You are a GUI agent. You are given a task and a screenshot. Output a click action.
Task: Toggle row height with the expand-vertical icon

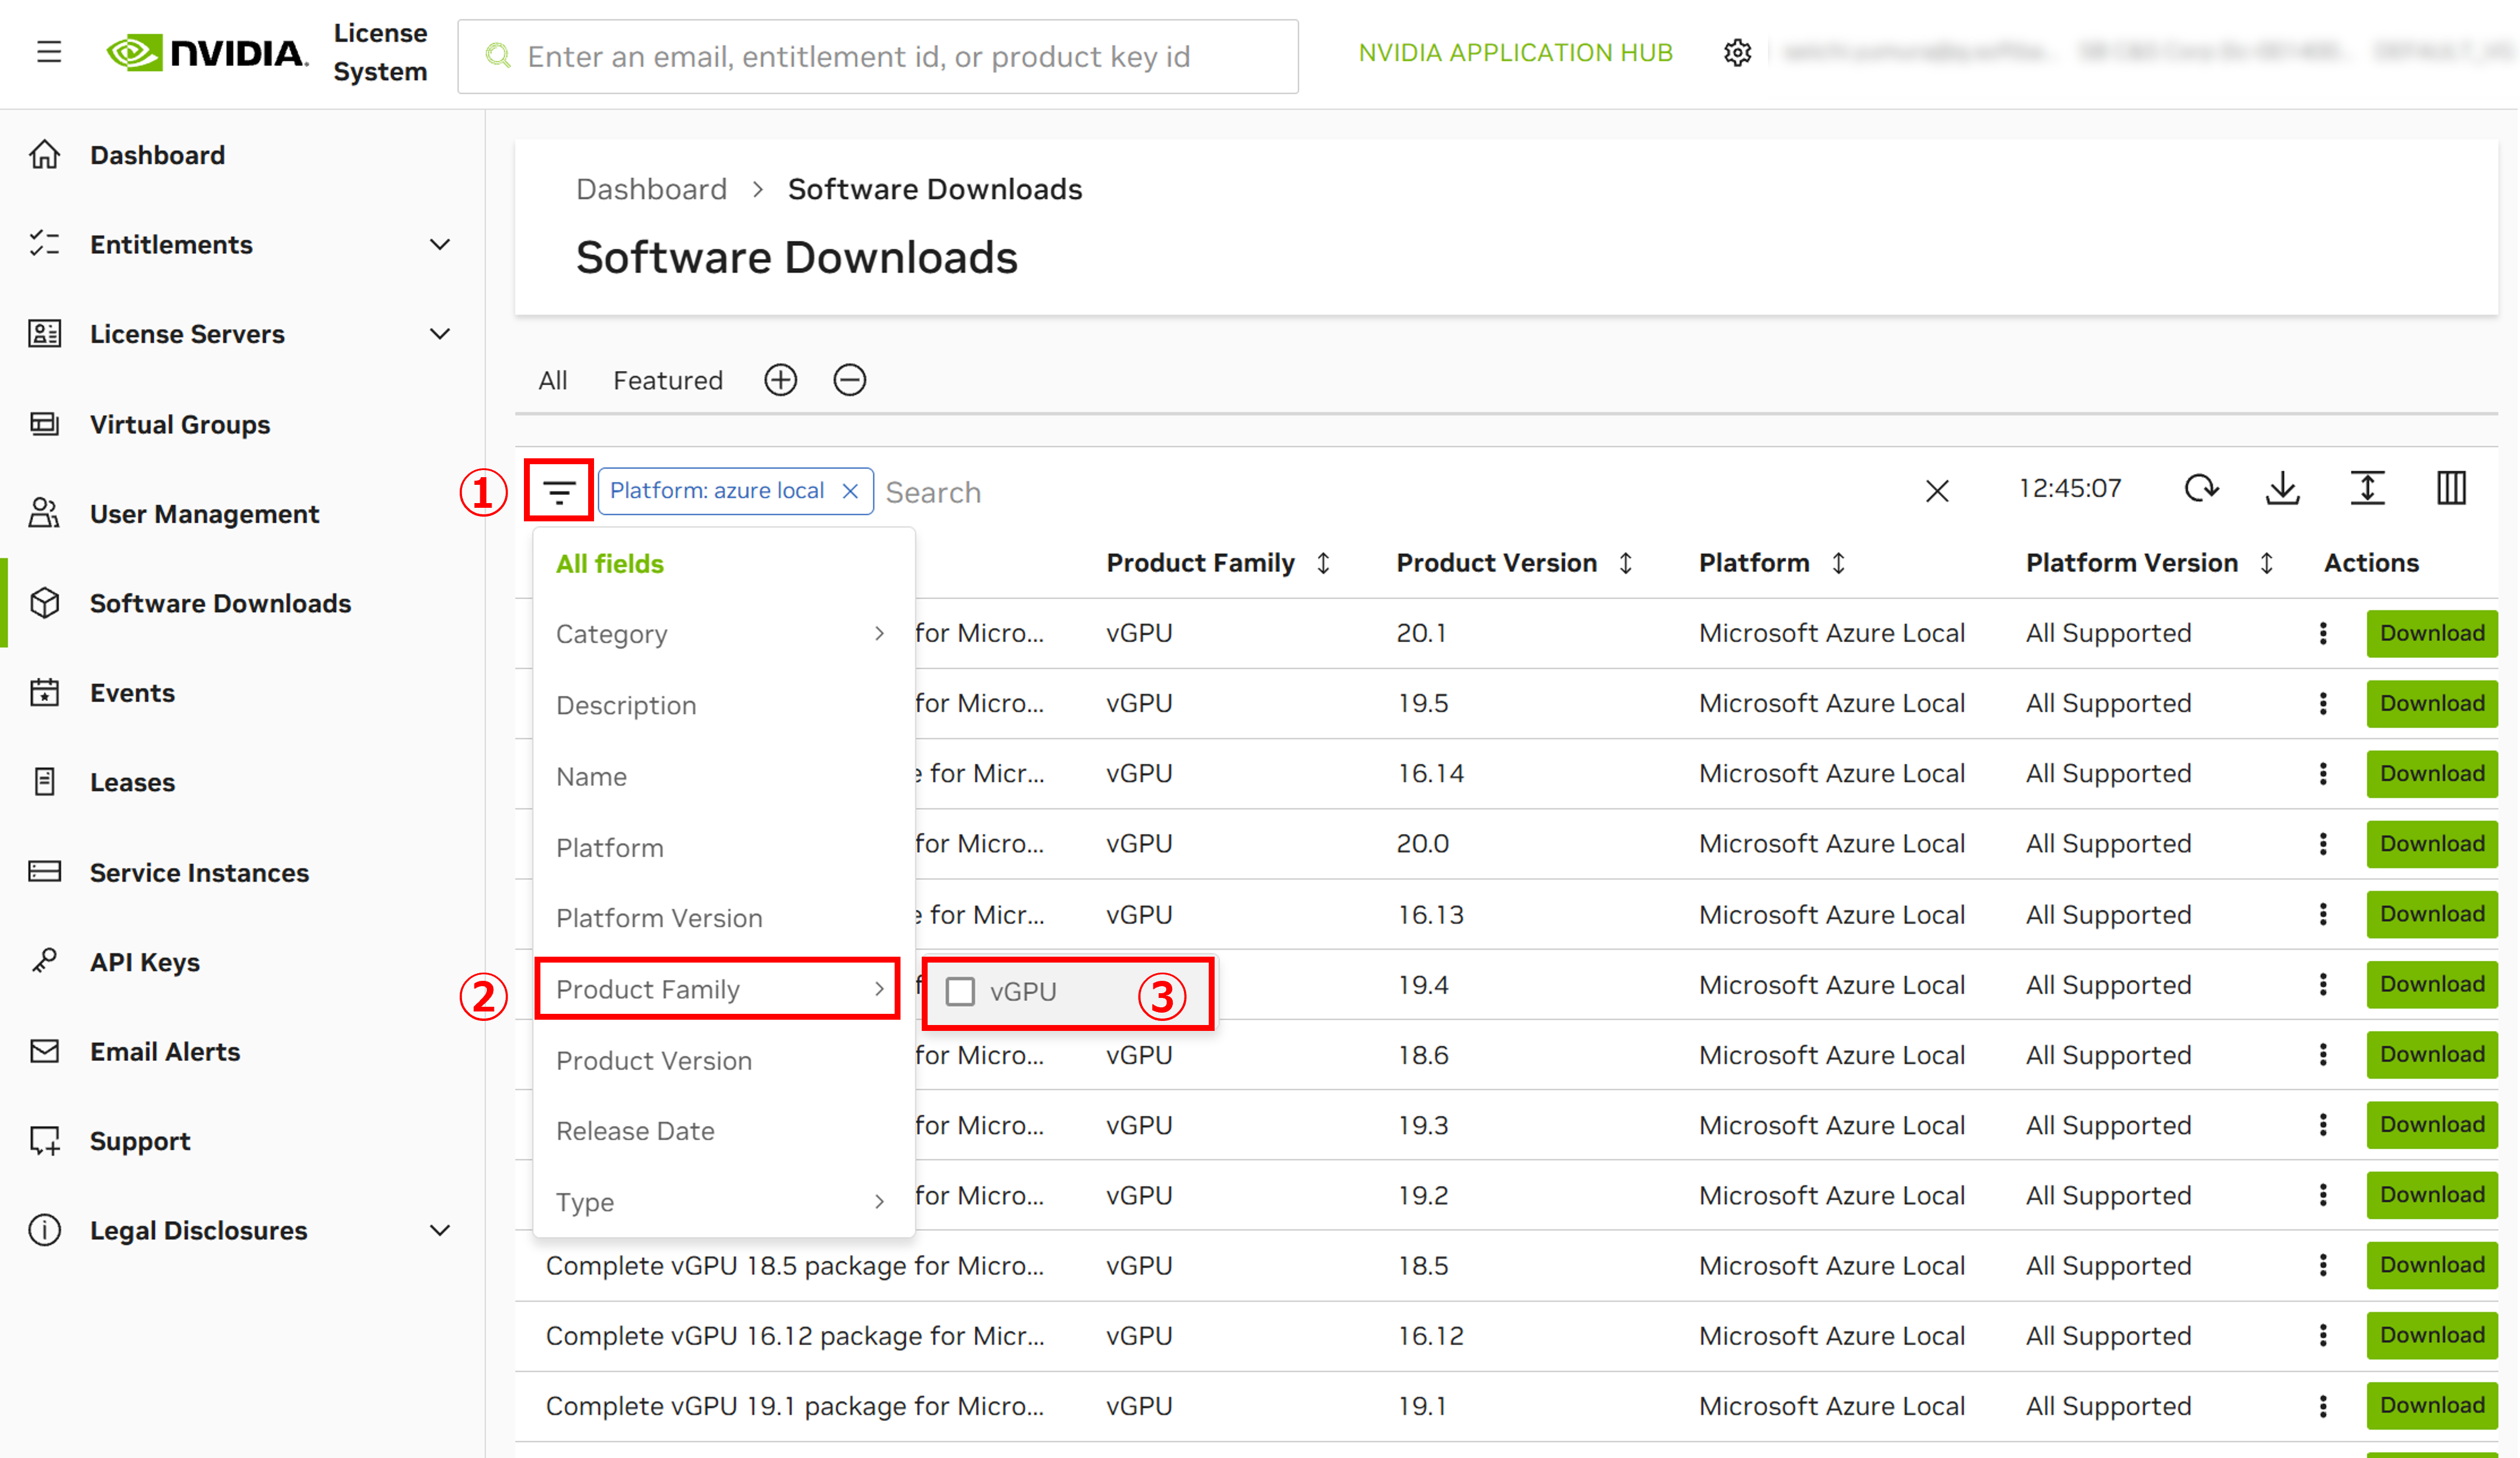click(x=2368, y=489)
